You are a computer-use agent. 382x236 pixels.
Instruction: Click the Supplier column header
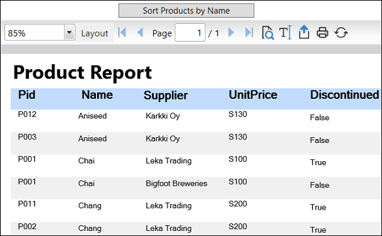click(x=166, y=95)
